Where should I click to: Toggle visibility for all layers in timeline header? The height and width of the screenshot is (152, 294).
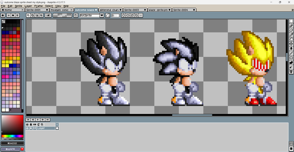(x=27, y=125)
